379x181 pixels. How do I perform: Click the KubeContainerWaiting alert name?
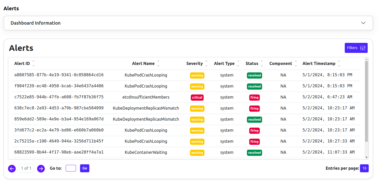pyautogui.click(x=146, y=153)
